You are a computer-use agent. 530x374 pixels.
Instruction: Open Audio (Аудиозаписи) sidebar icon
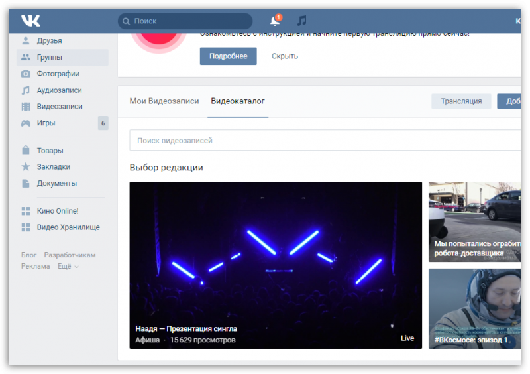coord(26,90)
